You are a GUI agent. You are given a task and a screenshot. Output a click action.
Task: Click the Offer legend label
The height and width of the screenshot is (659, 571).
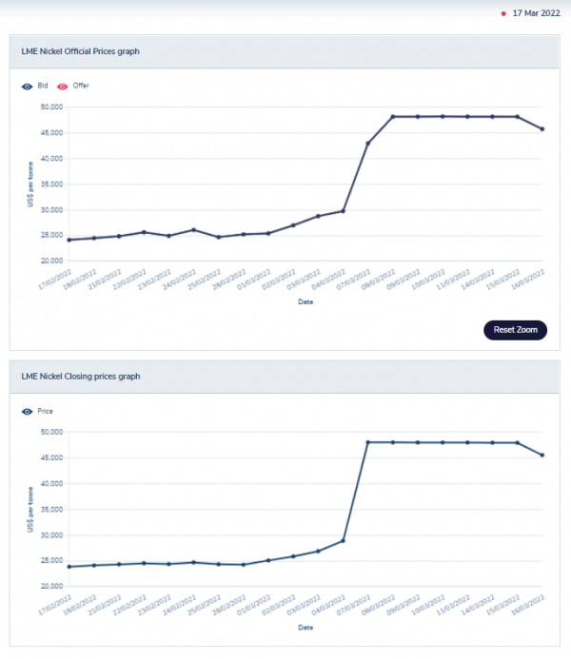[x=81, y=86]
